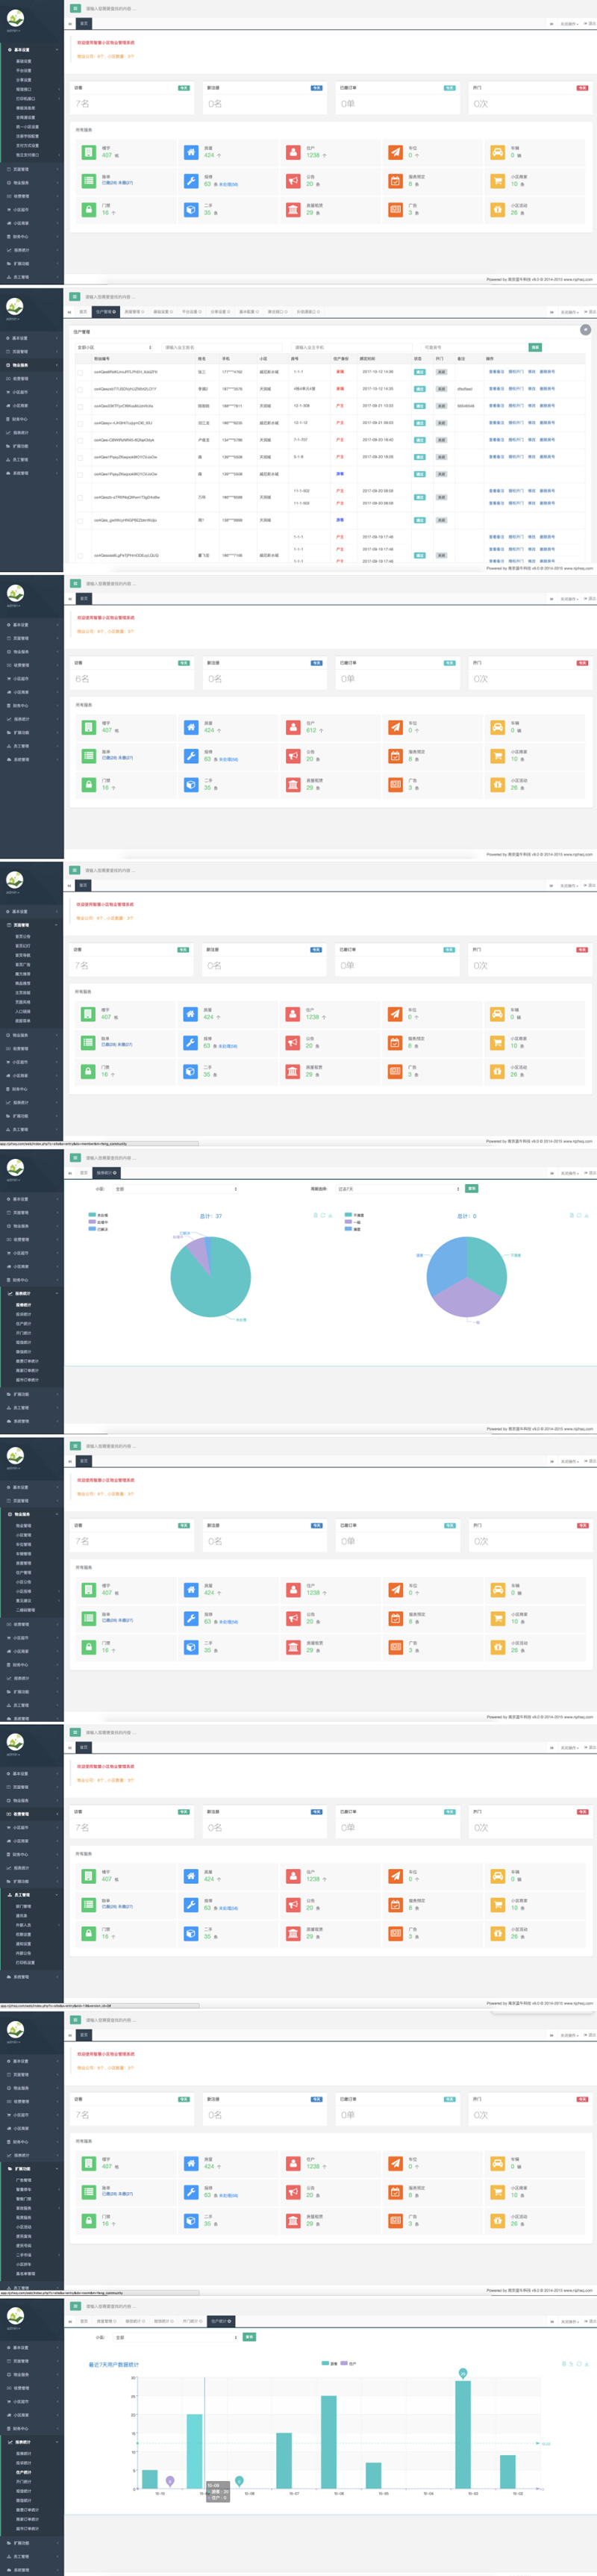Click 门禁 lock icon on dashboard with 员工管理 expanded
Image resolution: width=597 pixels, height=2576 pixels.
pyautogui.click(x=89, y=1934)
